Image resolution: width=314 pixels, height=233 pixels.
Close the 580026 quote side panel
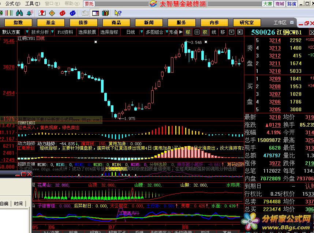[x=311, y=32]
